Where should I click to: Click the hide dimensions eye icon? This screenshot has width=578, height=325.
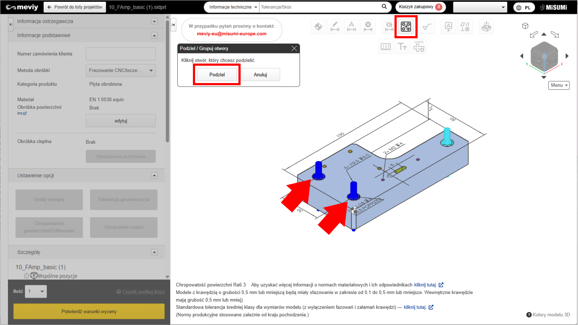click(x=389, y=27)
